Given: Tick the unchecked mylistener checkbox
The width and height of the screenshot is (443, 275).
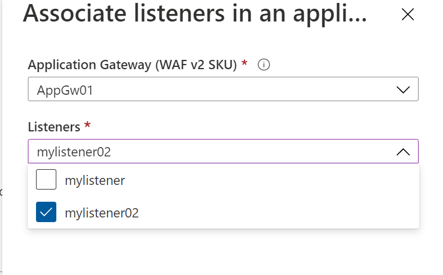Looking at the screenshot, I should 46,180.
